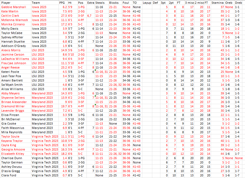
Task: Select the 'Stamina' header cell
Action: 217,3
